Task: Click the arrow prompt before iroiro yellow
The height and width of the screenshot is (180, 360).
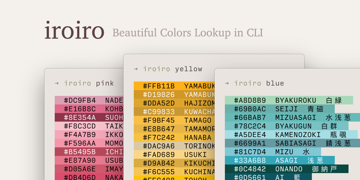Action: 136,69
